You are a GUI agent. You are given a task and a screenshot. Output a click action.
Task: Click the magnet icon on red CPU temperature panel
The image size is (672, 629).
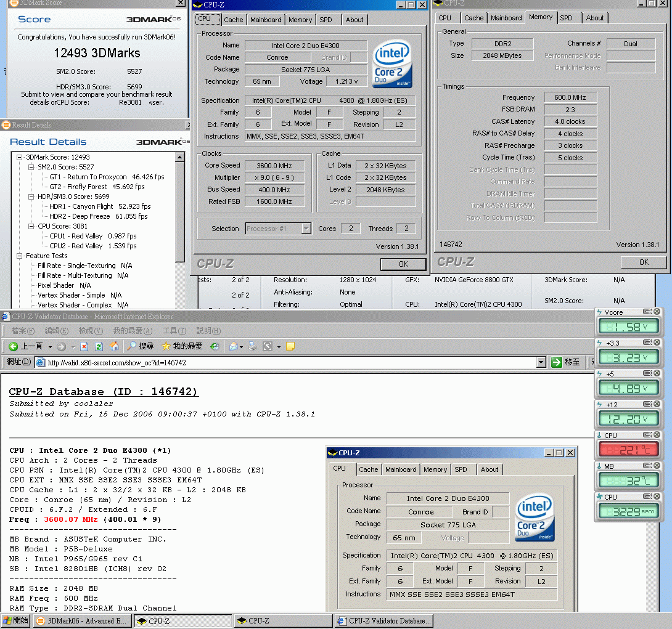[x=647, y=435]
